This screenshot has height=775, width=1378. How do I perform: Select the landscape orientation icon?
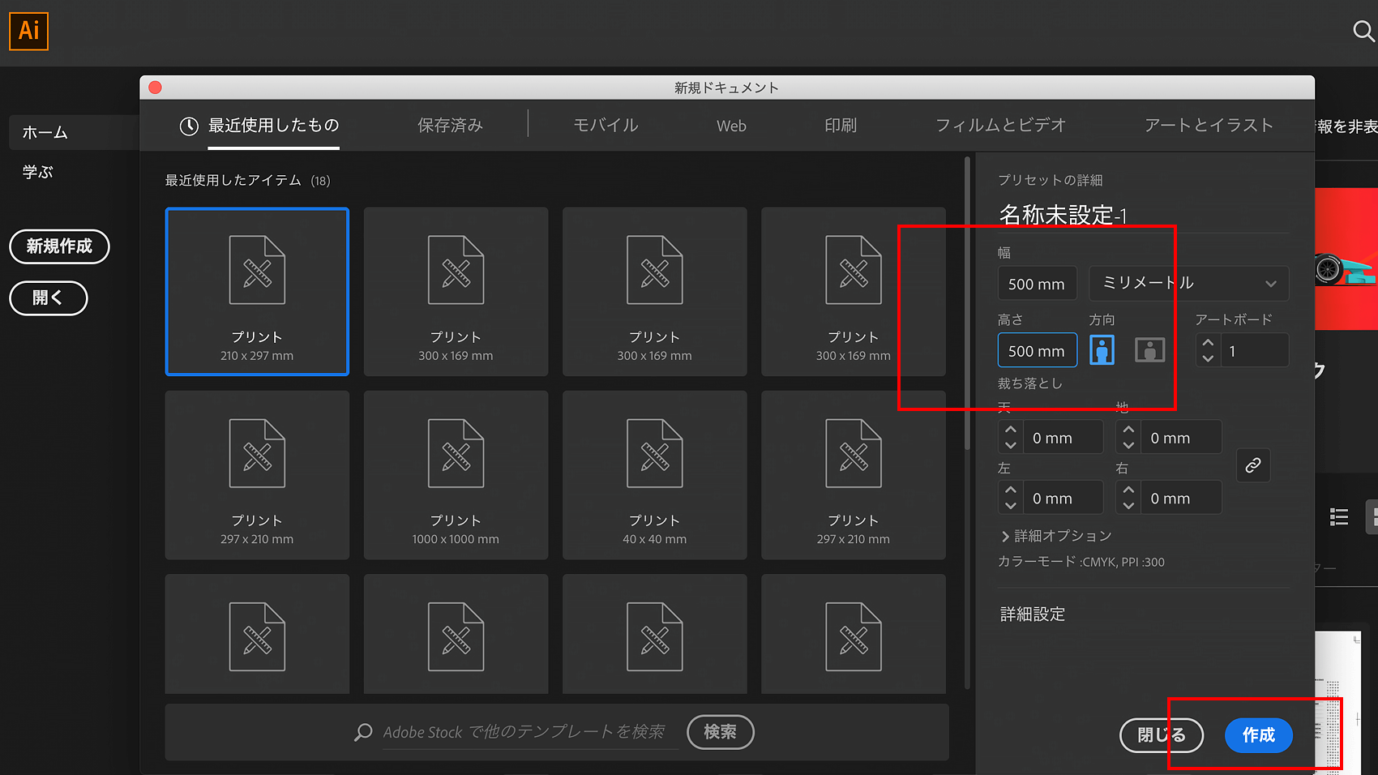[x=1149, y=349]
